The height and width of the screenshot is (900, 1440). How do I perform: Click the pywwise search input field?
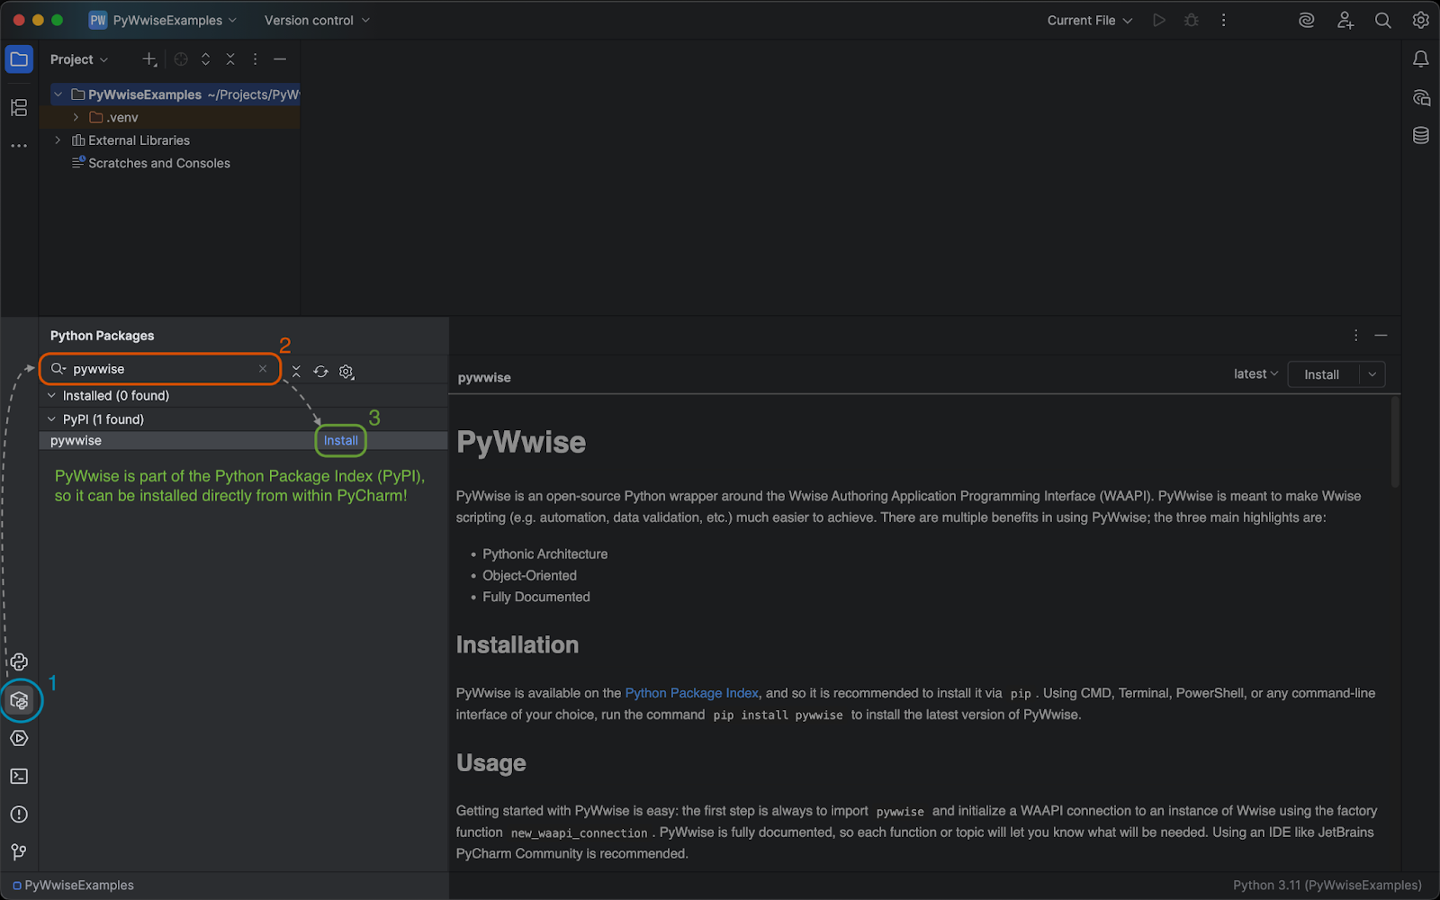pyautogui.click(x=153, y=369)
